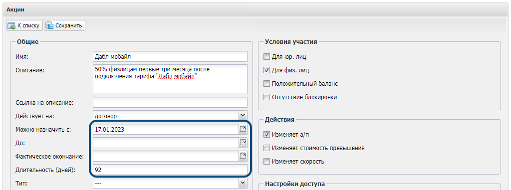Enable 'Изменяет стоимость превышения' checkbox
This screenshot has height=190, width=511.
click(x=267, y=148)
